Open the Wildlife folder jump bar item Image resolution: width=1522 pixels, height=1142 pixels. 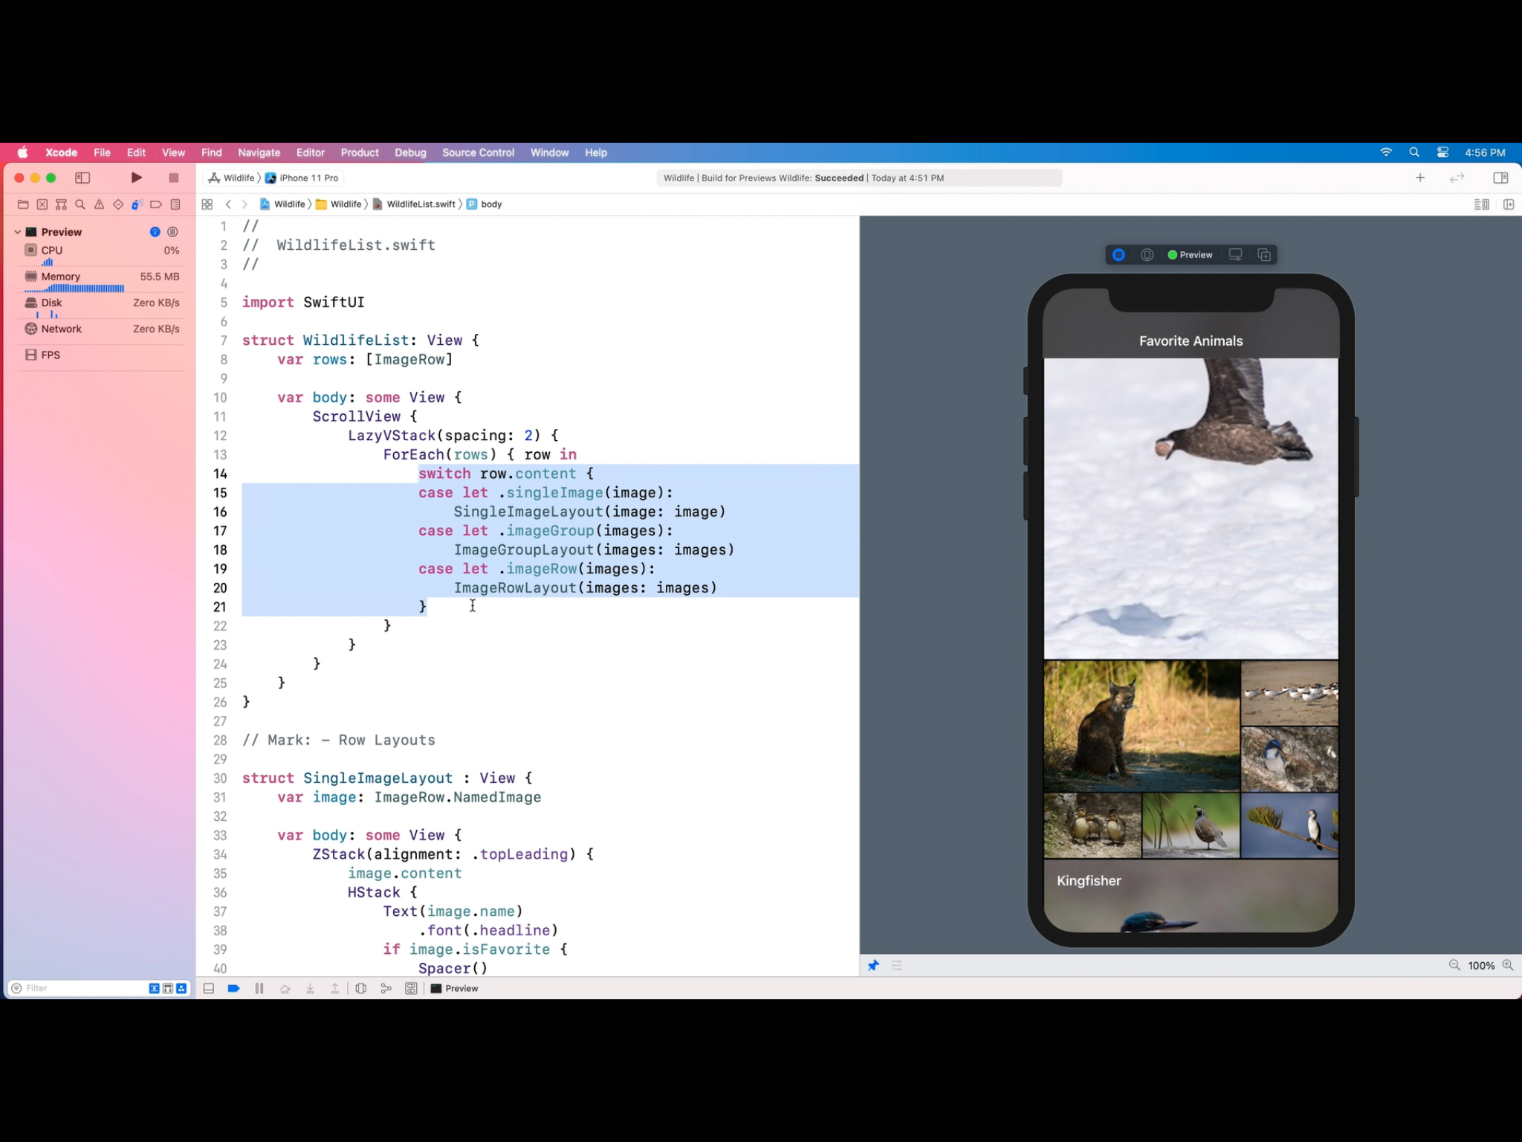339,204
